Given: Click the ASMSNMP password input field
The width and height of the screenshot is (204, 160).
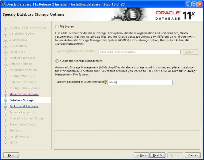Looking at the screenshot, I should tap(140, 82).
